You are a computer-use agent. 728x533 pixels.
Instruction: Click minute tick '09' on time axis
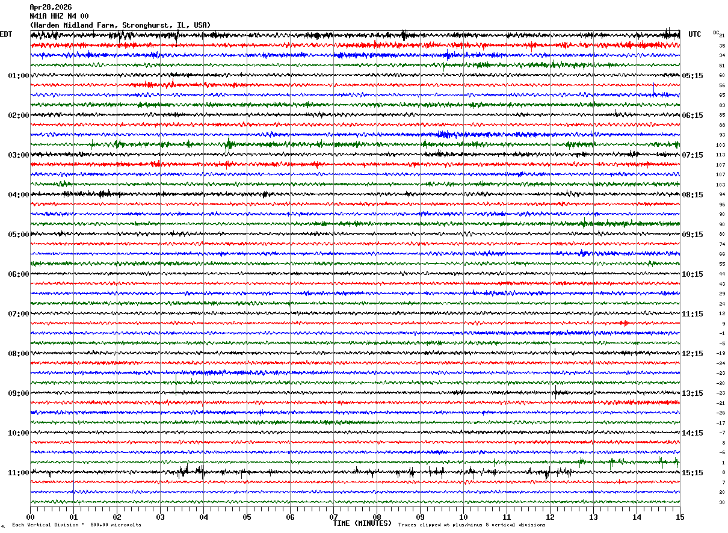(x=420, y=517)
